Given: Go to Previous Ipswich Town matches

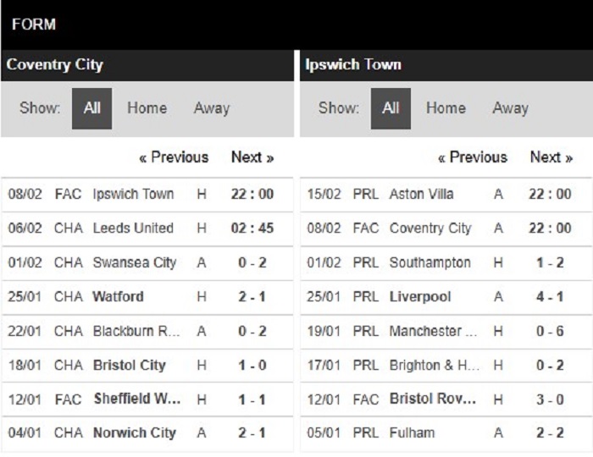Looking at the screenshot, I should [473, 157].
